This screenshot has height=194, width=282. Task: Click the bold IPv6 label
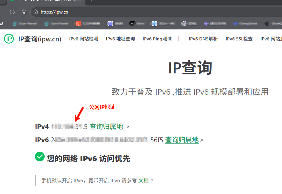[x=42, y=140]
